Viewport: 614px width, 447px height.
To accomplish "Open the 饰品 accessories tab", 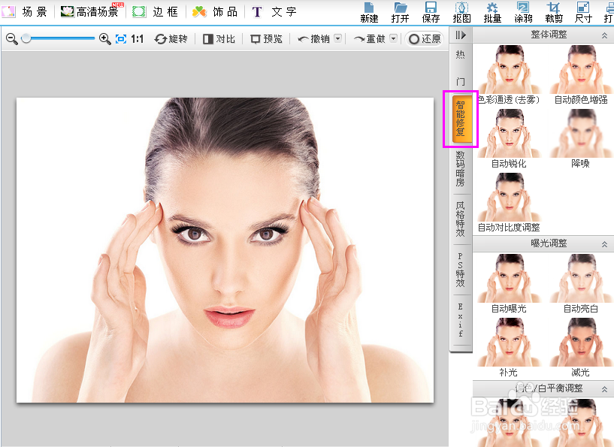I will [215, 12].
